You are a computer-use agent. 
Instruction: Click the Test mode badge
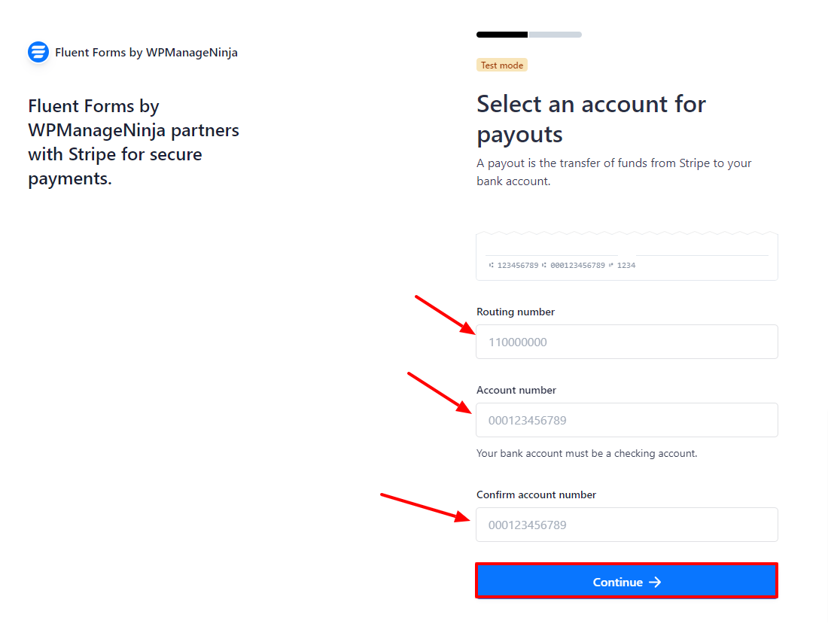click(x=501, y=65)
